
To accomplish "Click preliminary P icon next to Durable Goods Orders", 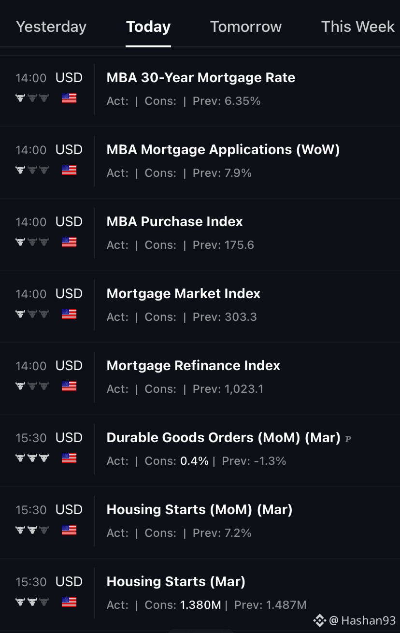I will pos(348,439).
